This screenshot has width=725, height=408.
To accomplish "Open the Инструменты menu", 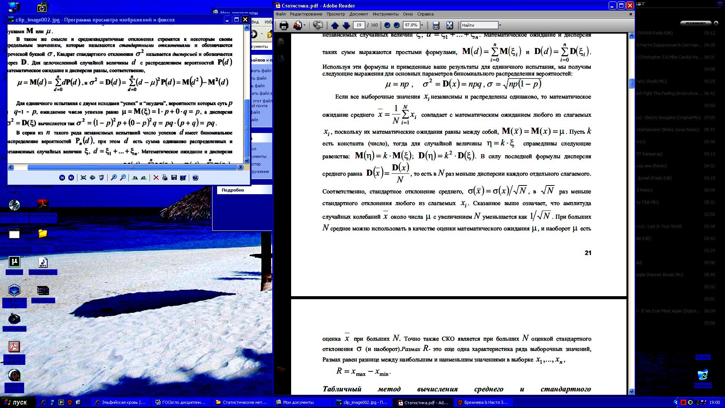I will coord(385,14).
